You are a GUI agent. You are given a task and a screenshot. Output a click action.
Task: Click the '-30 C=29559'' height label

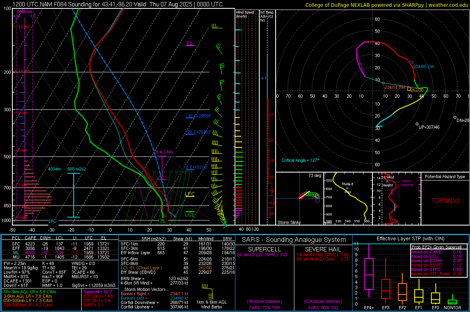click(198, 116)
